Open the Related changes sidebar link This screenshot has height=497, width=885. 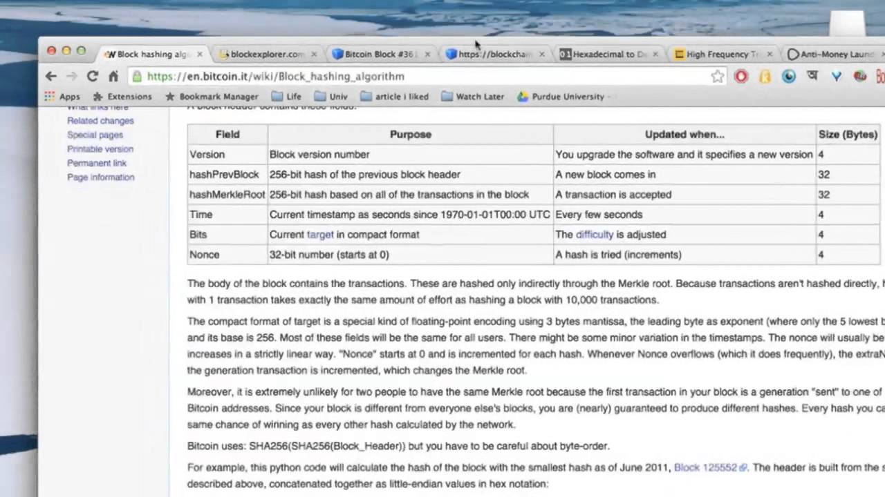click(x=100, y=121)
